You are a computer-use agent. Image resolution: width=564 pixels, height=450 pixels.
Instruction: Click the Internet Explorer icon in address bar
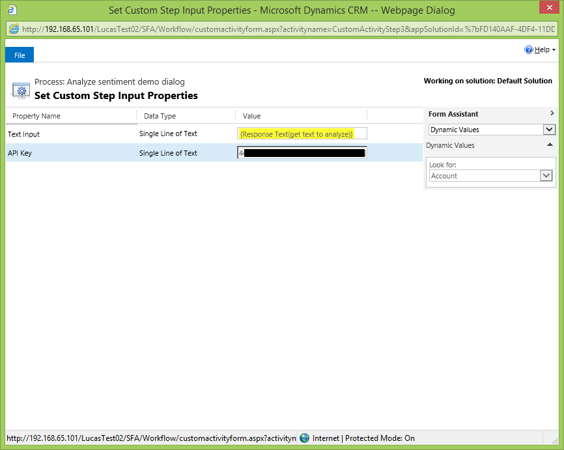tap(14, 29)
